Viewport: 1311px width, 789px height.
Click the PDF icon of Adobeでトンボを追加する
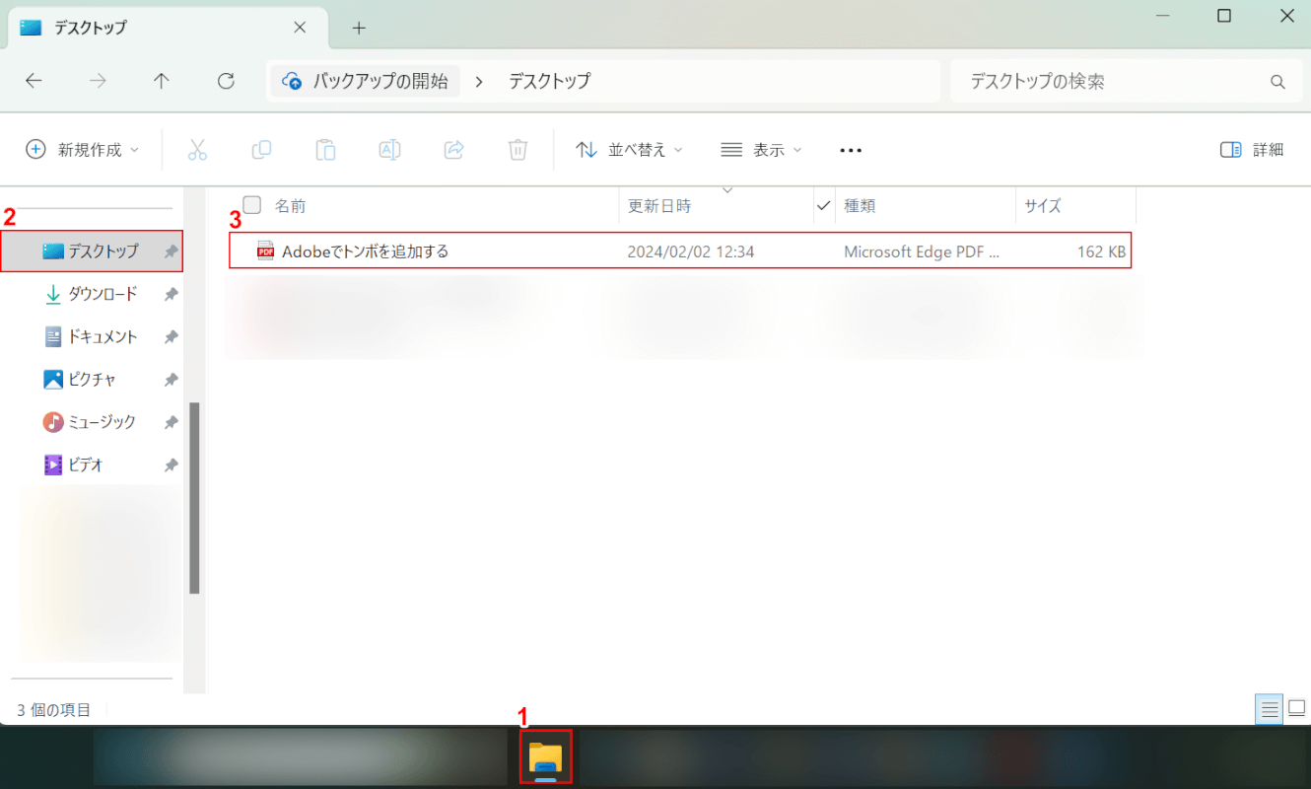tap(265, 251)
